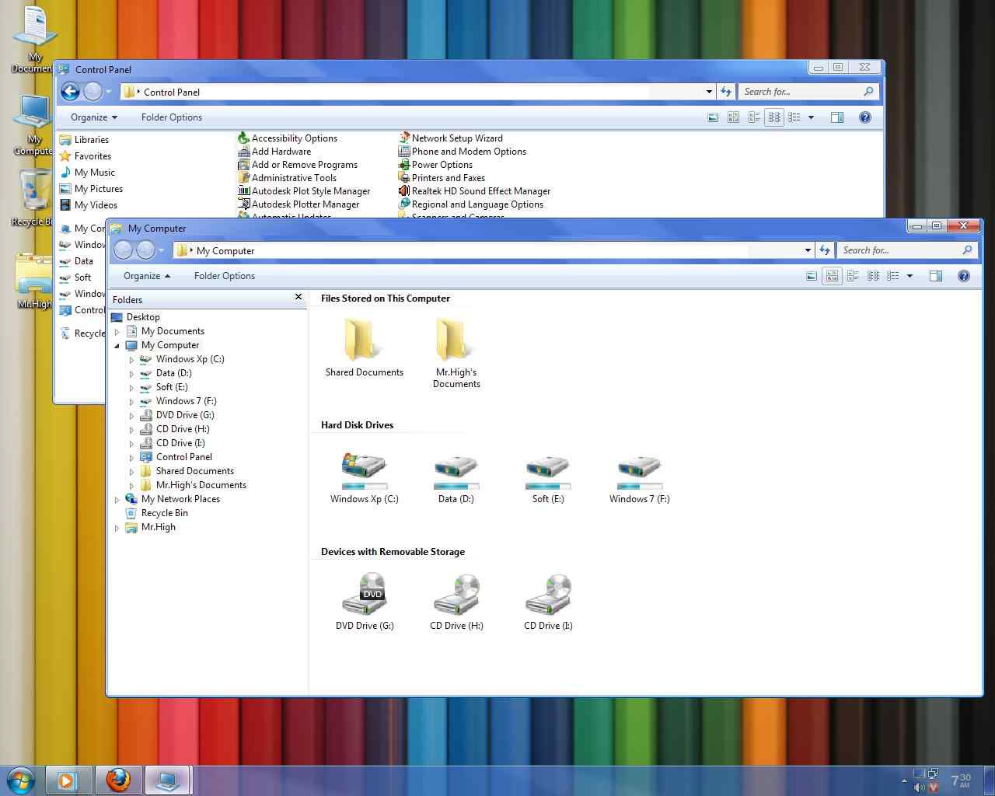
Task: Switch Control Panel to list view (selected)
Action: 774,117
